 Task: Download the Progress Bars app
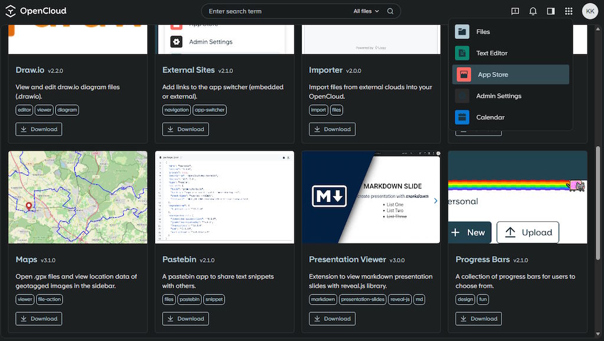click(x=478, y=319)
